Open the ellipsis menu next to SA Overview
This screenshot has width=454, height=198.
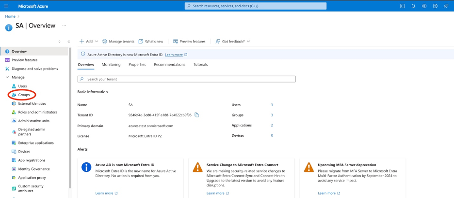[x=64, y=26]
